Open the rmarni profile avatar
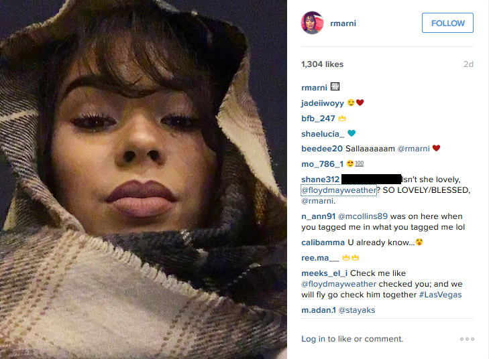This screenshot has width=489, height=359. click(312, 23)
